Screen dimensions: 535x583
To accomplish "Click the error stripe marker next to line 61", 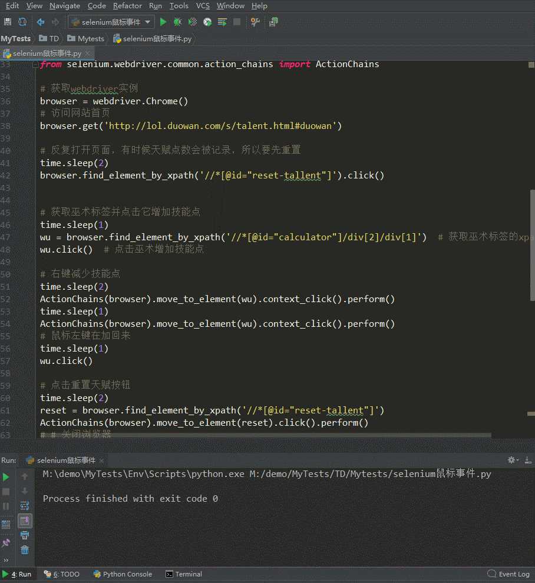I will click(x=531, y=413).
